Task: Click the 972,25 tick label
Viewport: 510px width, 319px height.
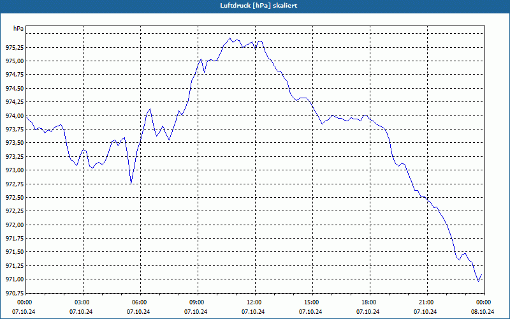Action: coord(15,211)
